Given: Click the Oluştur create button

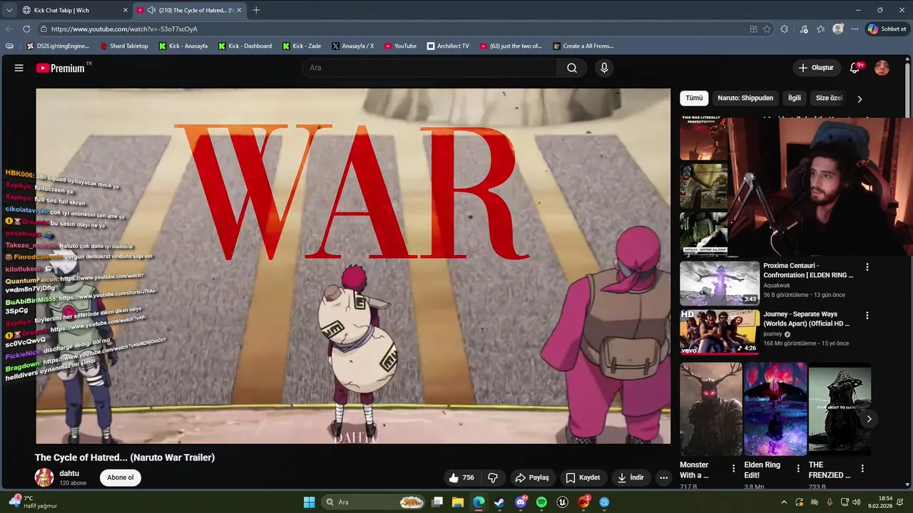Looking at the screenshot, I should pos(816,68).
